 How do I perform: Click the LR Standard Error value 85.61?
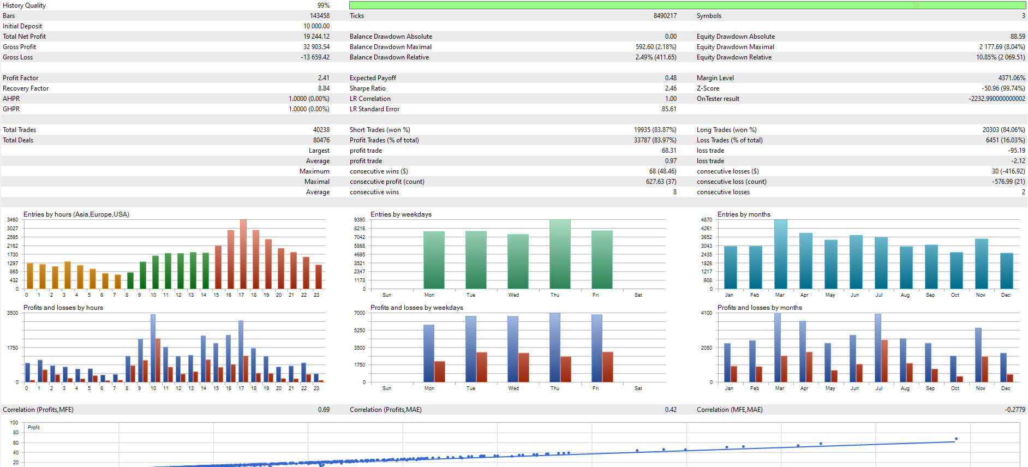669,109
